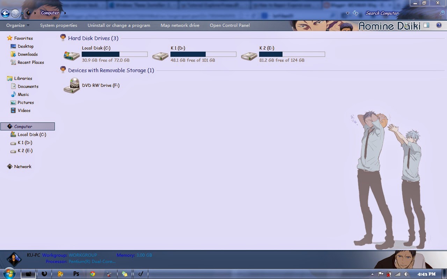Expand the arrow after Computer in address bar
This screenshot has width=447, height=279.
click(x=65, y=13)
